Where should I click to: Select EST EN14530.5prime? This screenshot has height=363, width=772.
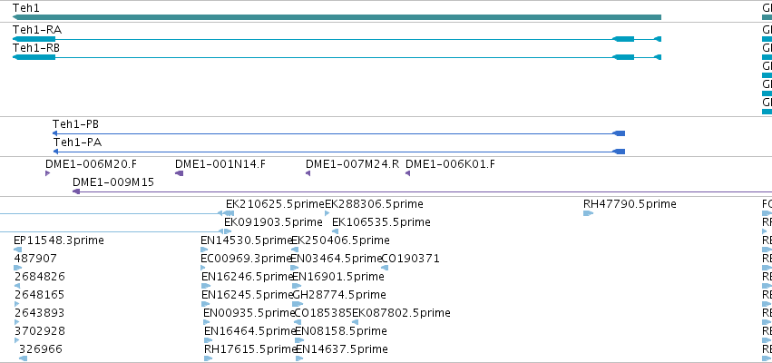[247, 240]
